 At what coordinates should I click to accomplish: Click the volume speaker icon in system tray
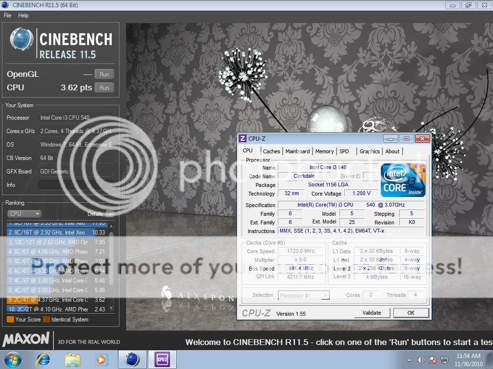pos(421,360)
